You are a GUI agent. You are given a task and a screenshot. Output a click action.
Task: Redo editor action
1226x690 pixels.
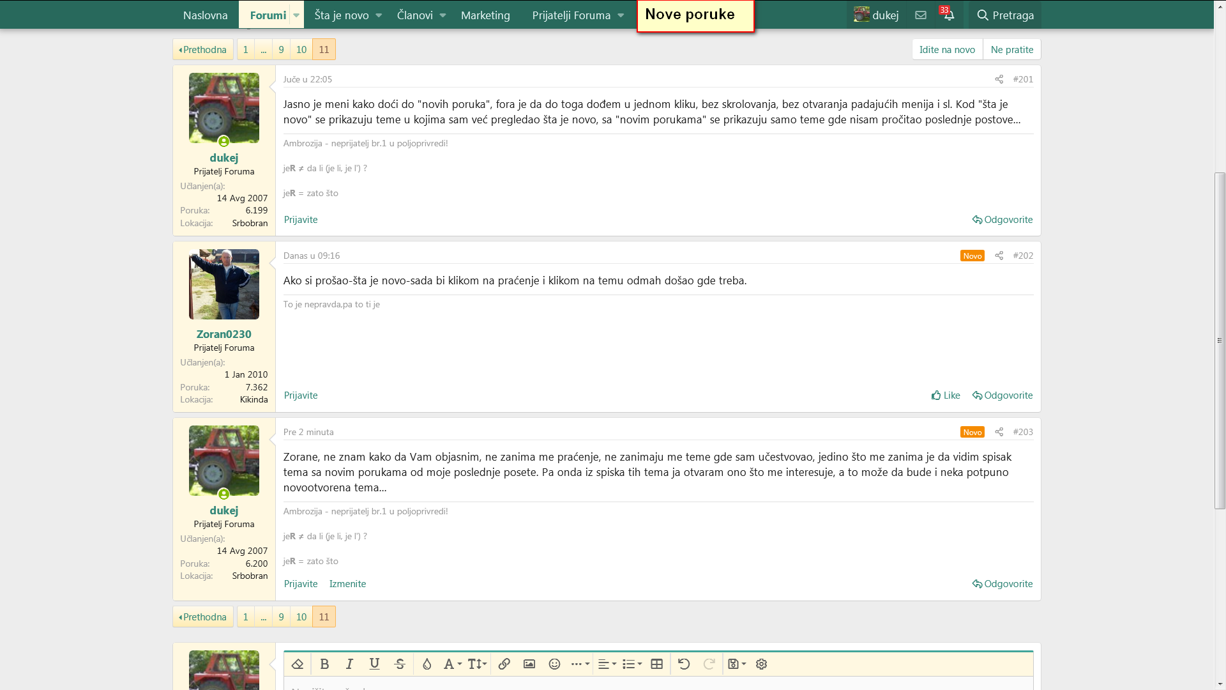click(709, 664)
